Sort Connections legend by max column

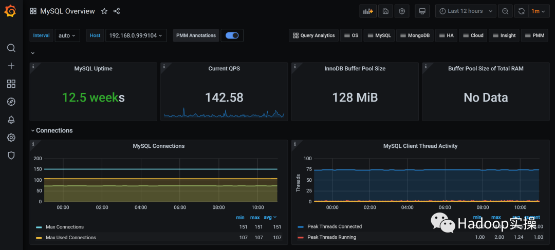(x=255, y=217)
